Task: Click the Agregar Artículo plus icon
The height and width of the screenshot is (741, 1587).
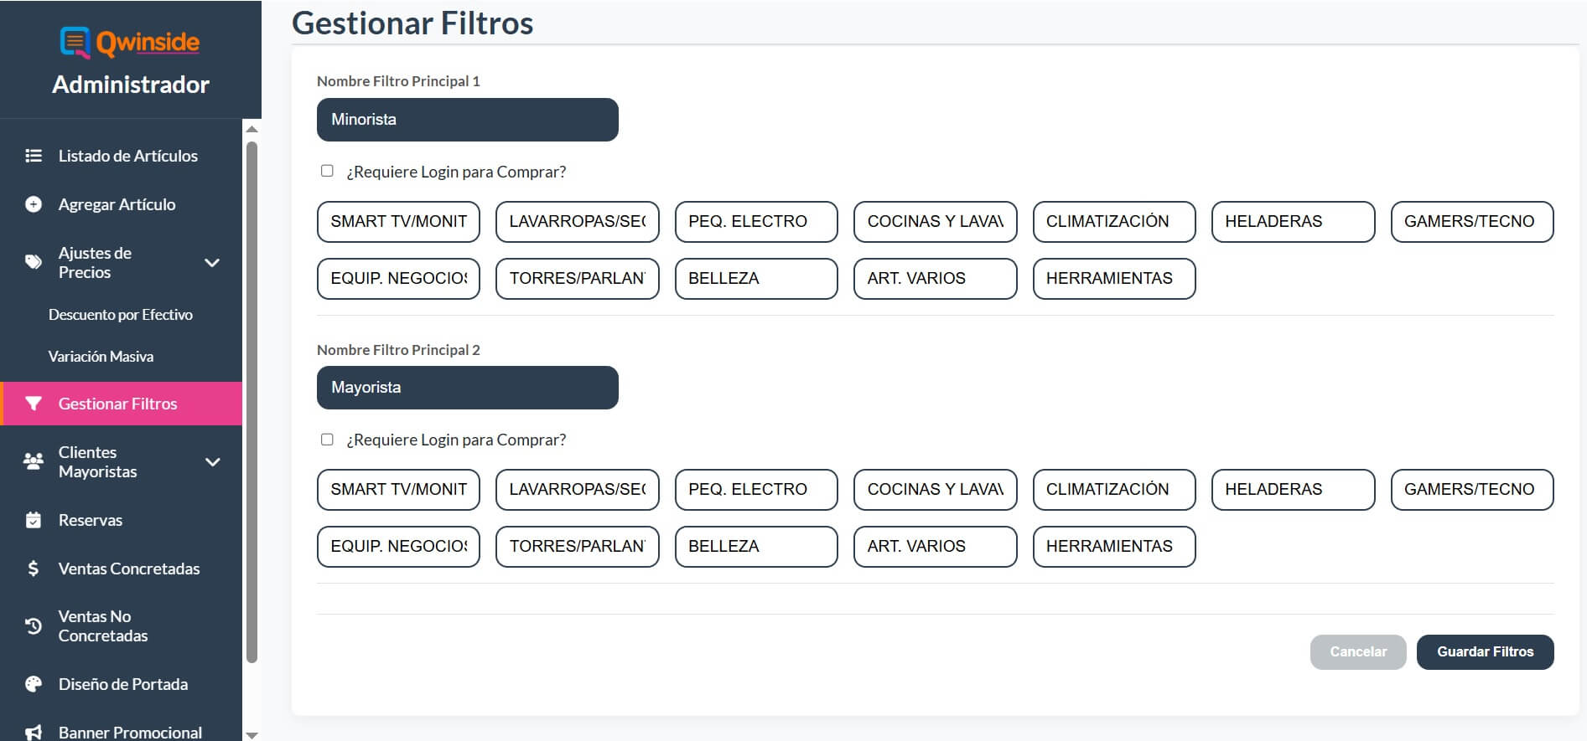Action: tap(34, 204)
